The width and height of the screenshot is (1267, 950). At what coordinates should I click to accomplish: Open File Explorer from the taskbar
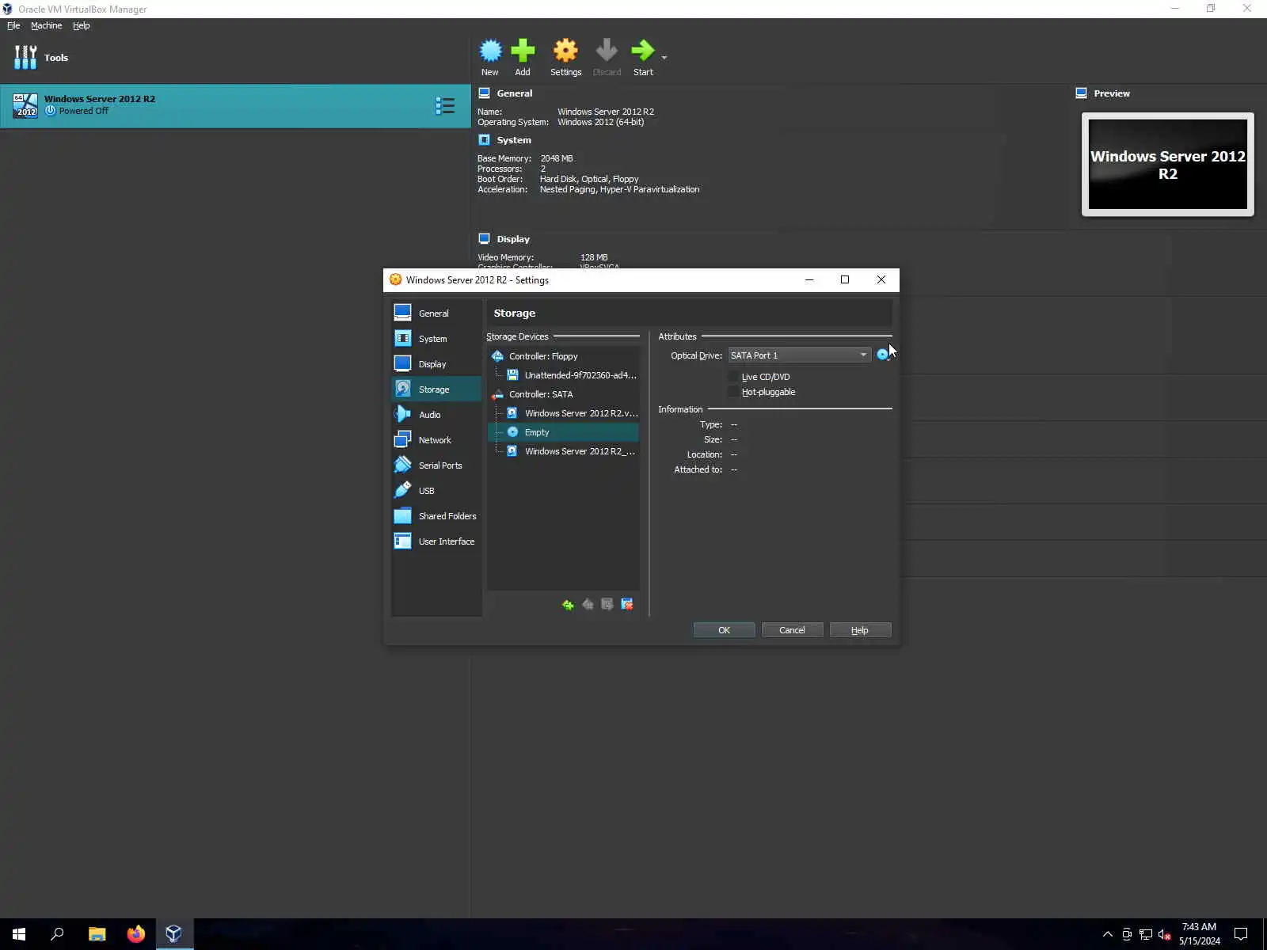tap(97, 934)
